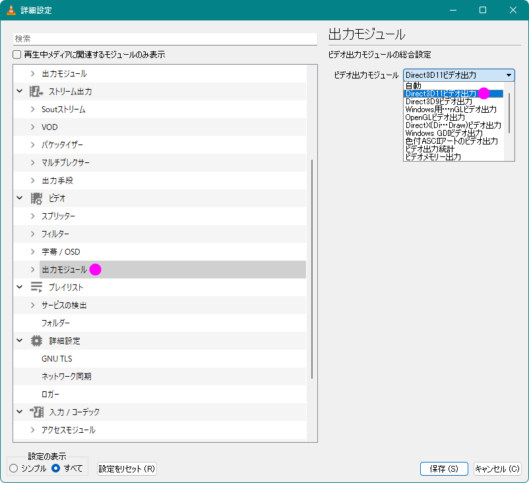
Task: Choose OpenGLビデオ出力 from the list
Action: coord(453,117)
